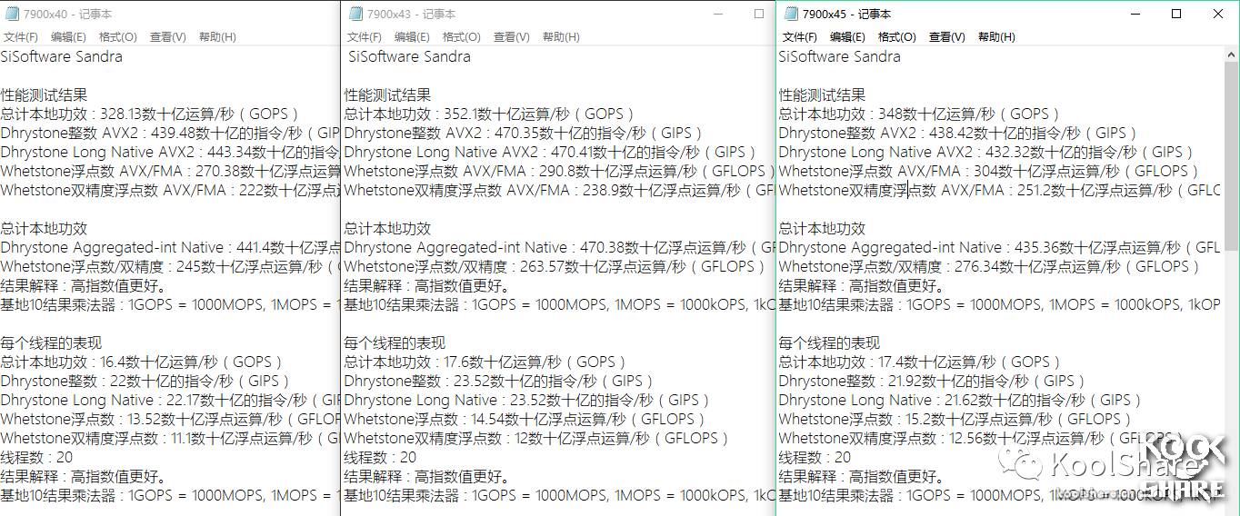Open 格式(O) menu in 7900x43 window
1240x516 pixels.
[461, 37]
